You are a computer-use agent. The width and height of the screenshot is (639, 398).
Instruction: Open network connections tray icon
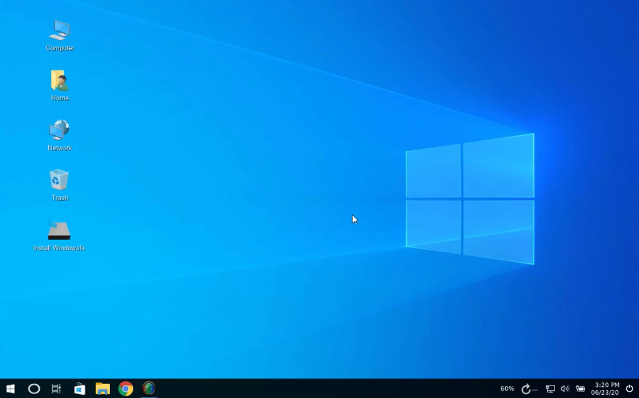pyautogui.click(x=551, y=389)
